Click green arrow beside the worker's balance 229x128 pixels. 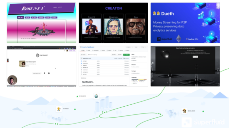pyautogui.click(x=75, y=109)
